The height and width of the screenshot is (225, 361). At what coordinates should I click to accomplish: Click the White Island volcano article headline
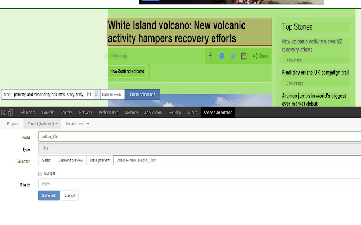coord(190,32)
